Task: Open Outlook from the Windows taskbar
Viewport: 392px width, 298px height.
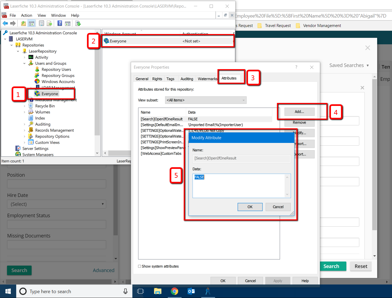Action: tap(191, 291)
